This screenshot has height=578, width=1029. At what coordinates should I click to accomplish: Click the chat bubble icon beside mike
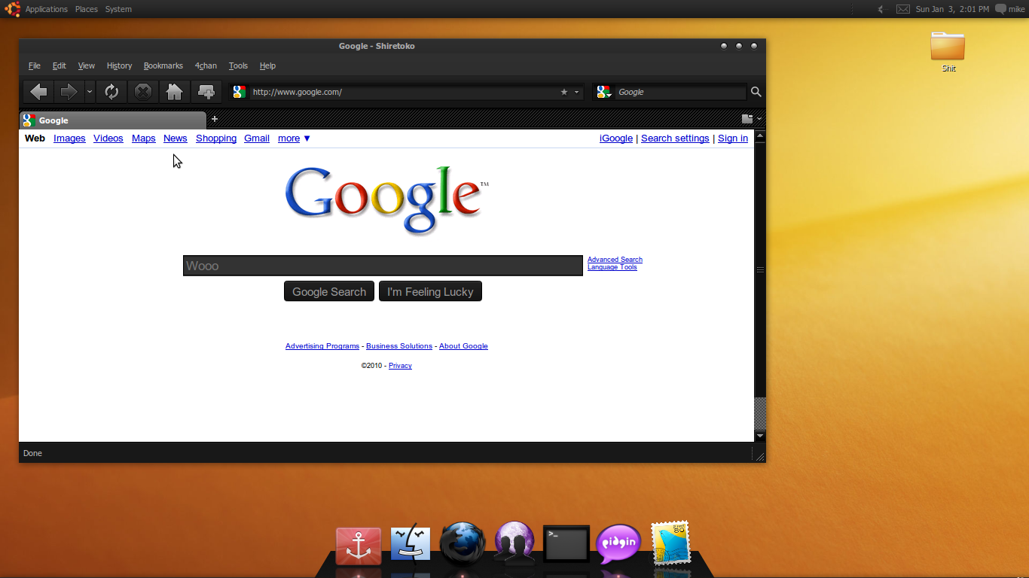click(x=1000, y=9)
